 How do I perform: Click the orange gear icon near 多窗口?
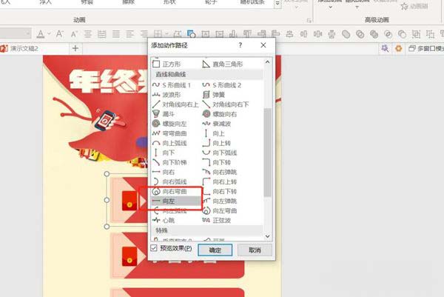click(399, 48)
